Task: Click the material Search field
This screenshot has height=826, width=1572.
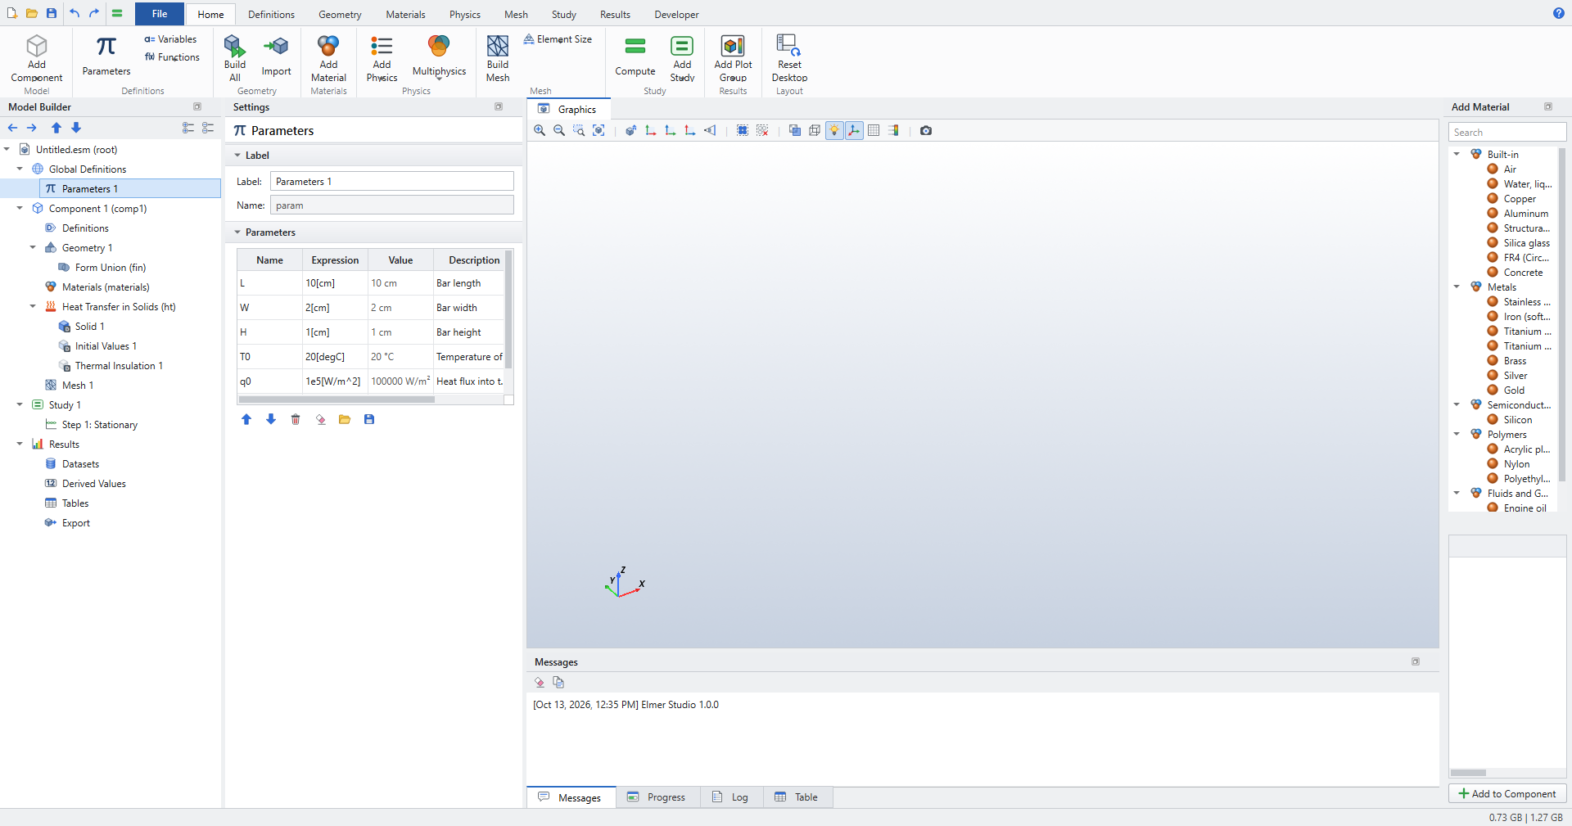Action: tap(1507, 132)
